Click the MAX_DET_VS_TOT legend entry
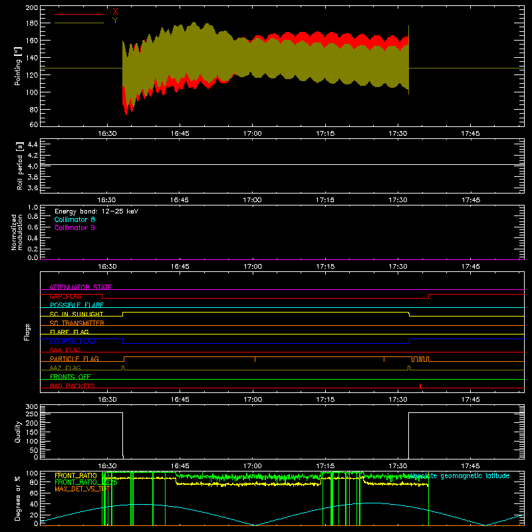532x532 pixels. tap(82, 489)
